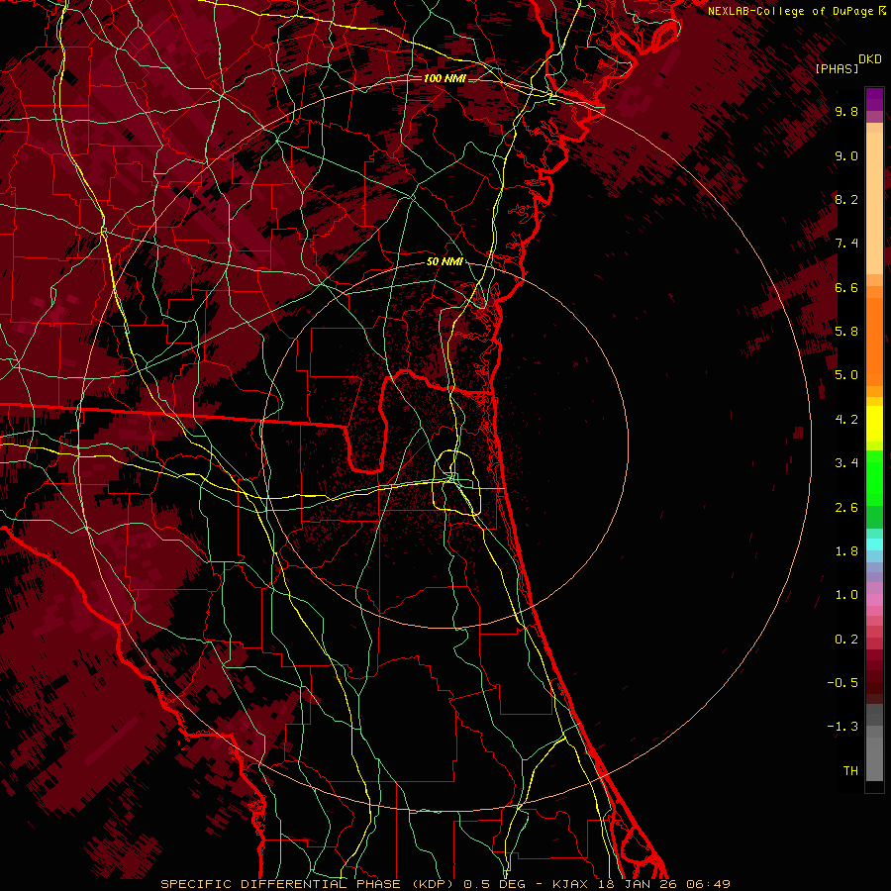Click the 6.6 value on the color scale
The width and height of the screenshot is (891, 891).
coord(846,287)
